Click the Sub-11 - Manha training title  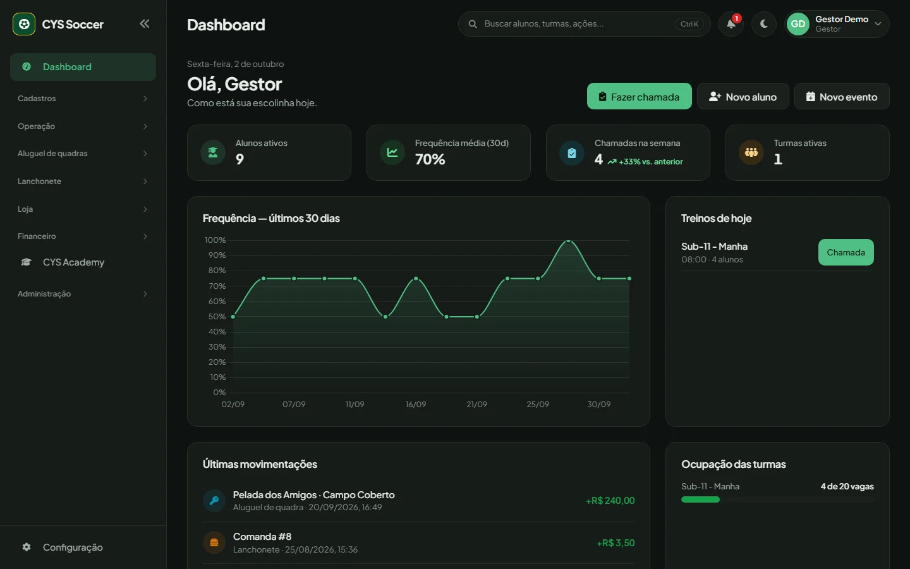click(x=714, y=247)
